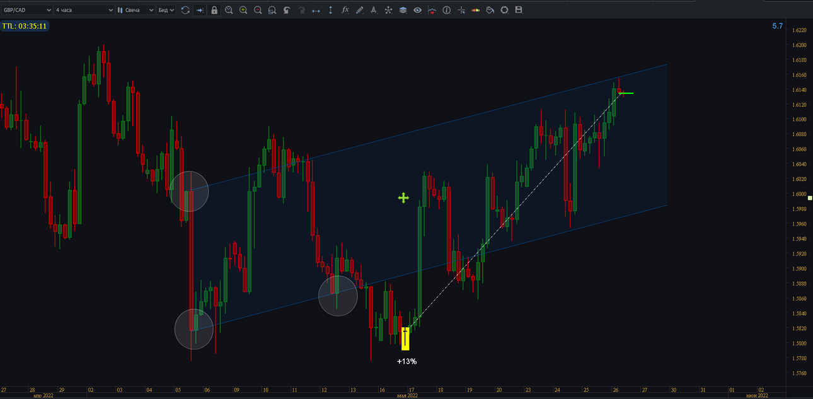Image resolution: width=813 pixels, height=399 pixels.
Task: Open the fx indicators icon
Action: click(345, 10)
